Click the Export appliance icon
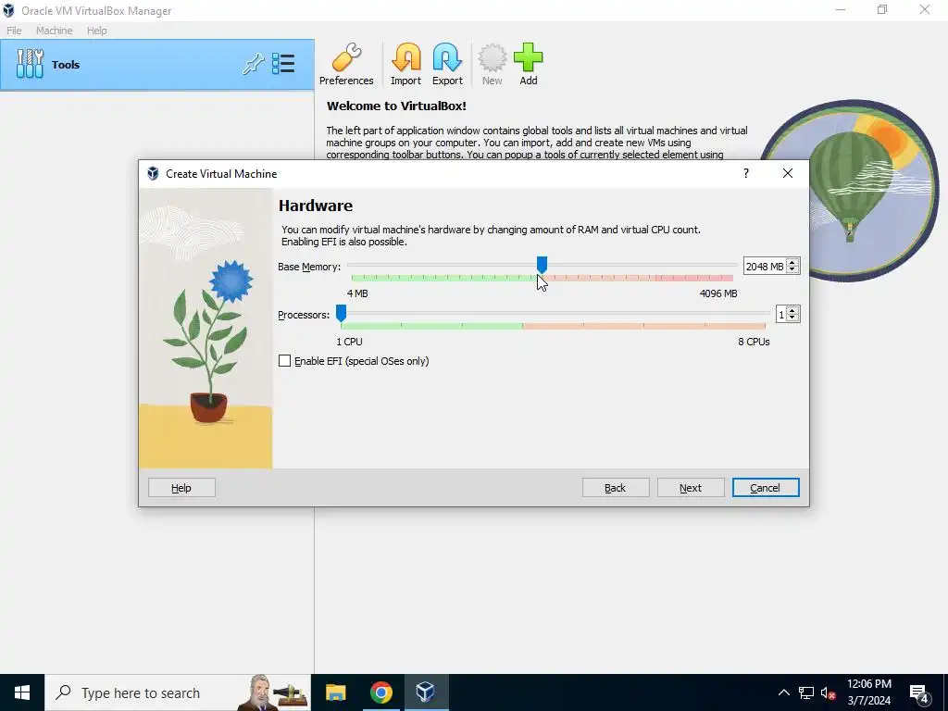The height and width of the screenshot is (711, 948). (x=447, y=64)
